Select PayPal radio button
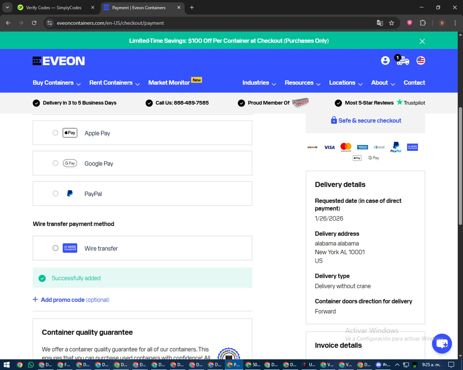 (x=55, y=194)
